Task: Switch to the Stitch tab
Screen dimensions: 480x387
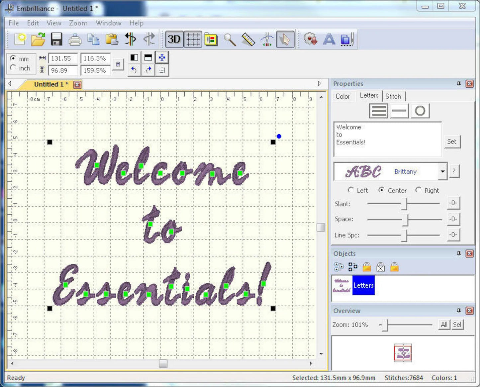Action: pos(394,96)
